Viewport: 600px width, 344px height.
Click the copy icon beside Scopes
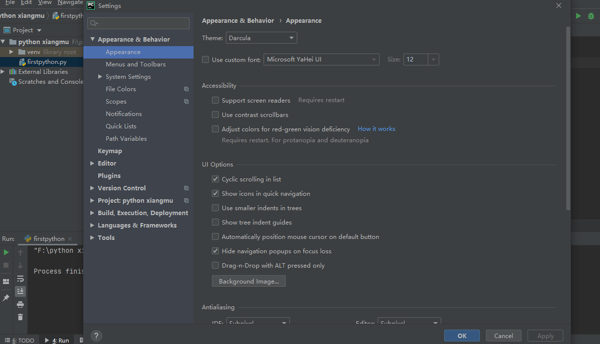186,102
